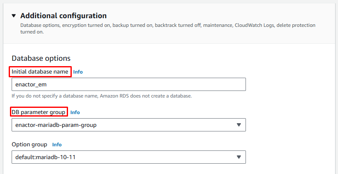The height and width of the screenshot is (174, 338).
Task: Open Info link beside DB parameter group
Action: point(75,112)
